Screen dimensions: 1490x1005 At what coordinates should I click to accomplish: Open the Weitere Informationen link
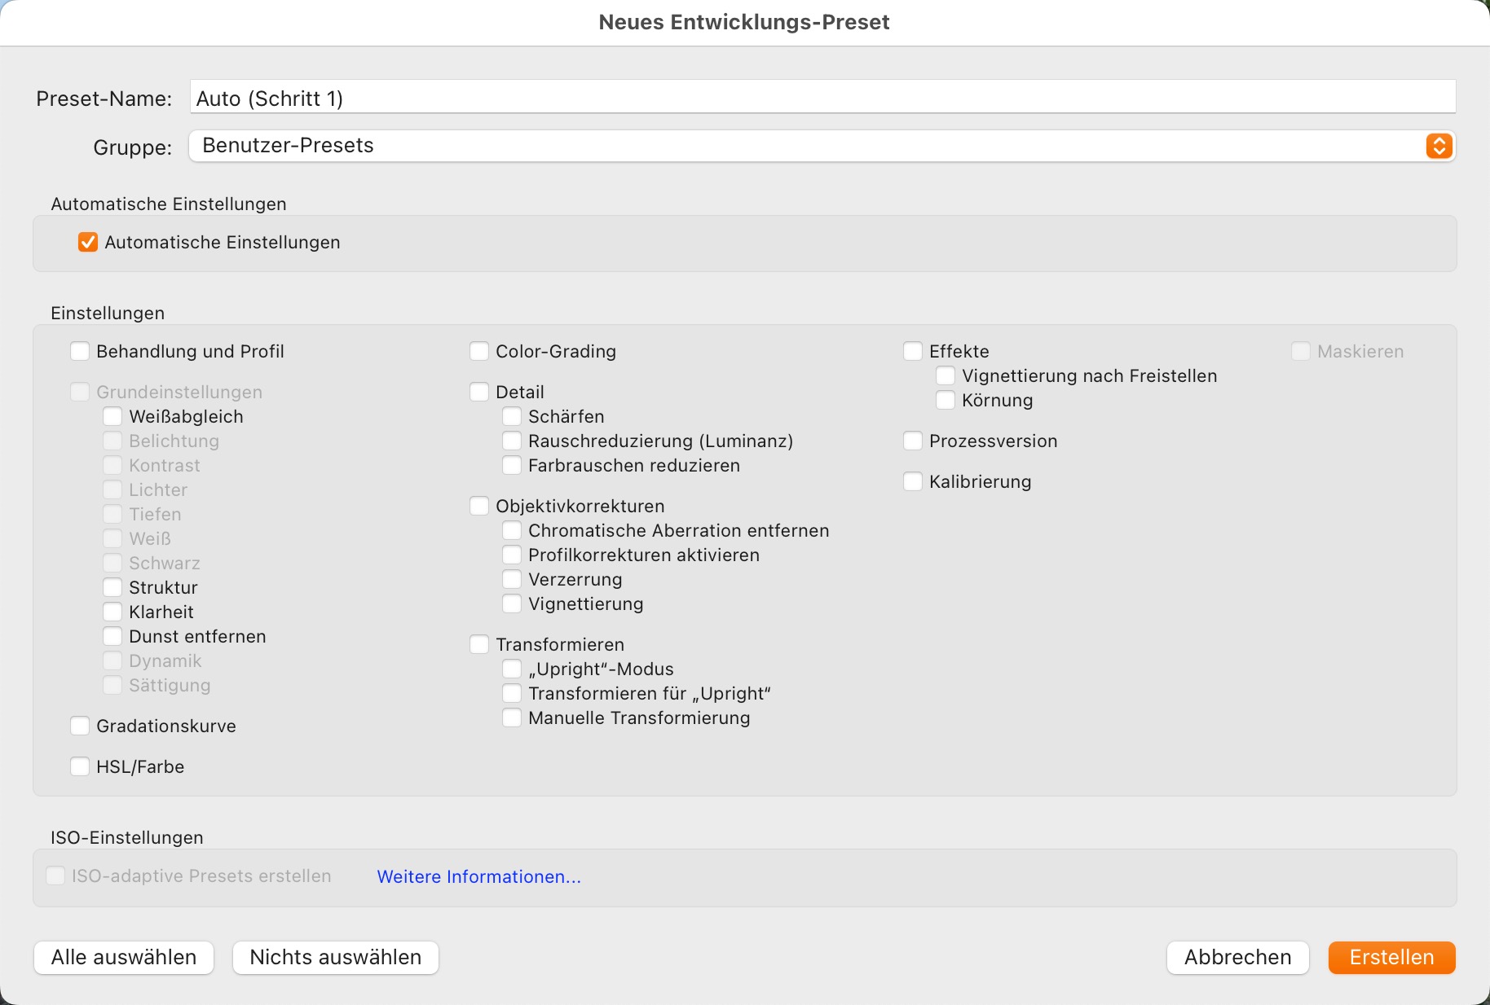[x=478, y=877]
